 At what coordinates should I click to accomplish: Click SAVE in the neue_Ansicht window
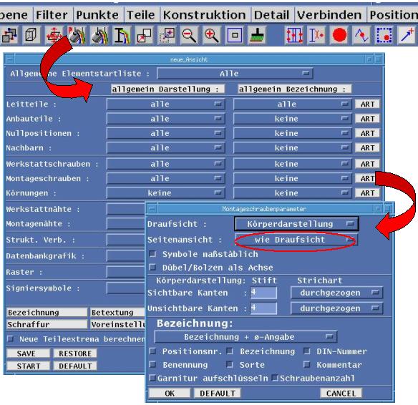point(28,353)
